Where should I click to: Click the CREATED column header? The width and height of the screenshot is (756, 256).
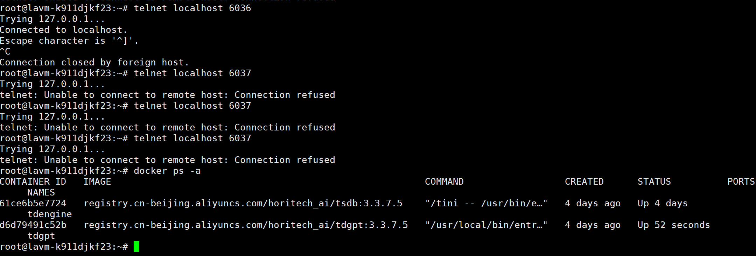[x=584, y=182]
